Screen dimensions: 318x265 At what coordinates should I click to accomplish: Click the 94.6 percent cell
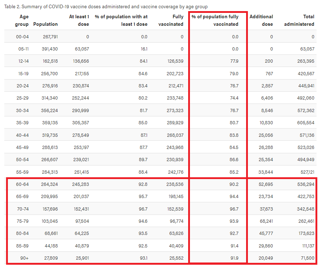[x=143, y=221]
